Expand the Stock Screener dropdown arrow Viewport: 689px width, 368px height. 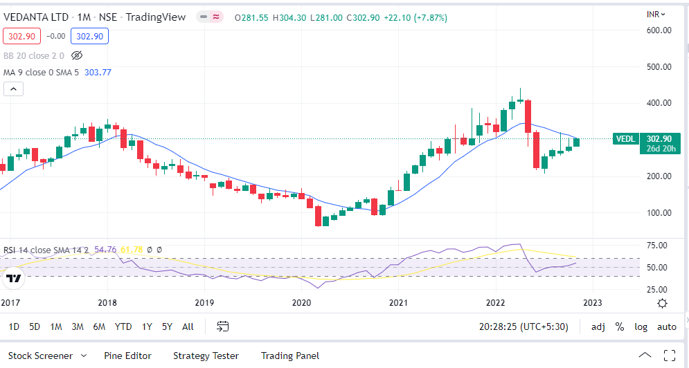[x=84, y=356]
